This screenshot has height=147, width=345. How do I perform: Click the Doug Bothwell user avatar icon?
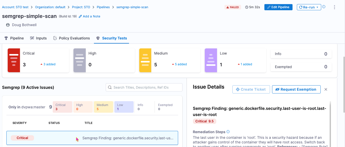(x=8, y=25)
